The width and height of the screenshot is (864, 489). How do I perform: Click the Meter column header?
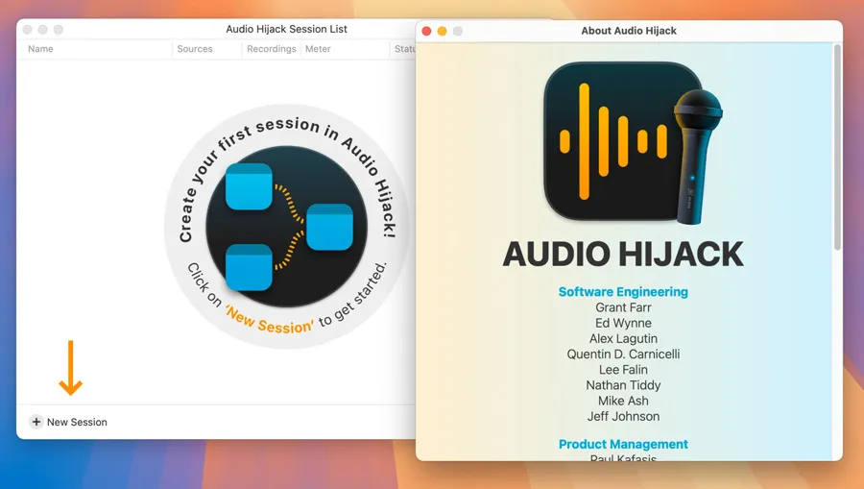click(318, 49)
